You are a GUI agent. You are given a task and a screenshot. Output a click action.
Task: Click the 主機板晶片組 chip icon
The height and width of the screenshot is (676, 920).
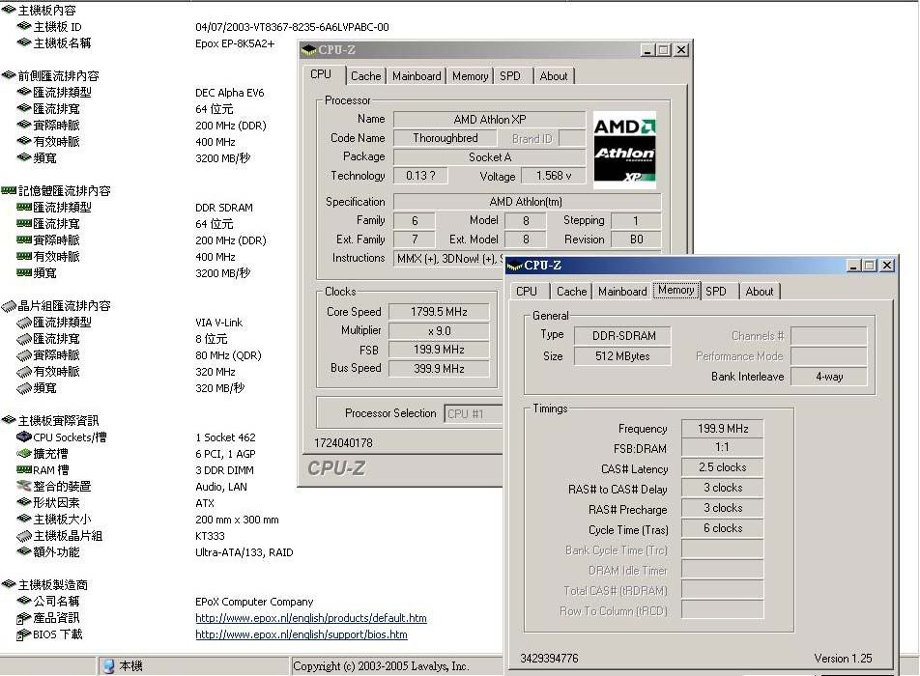pyautogui.click(x=24, y=535)
